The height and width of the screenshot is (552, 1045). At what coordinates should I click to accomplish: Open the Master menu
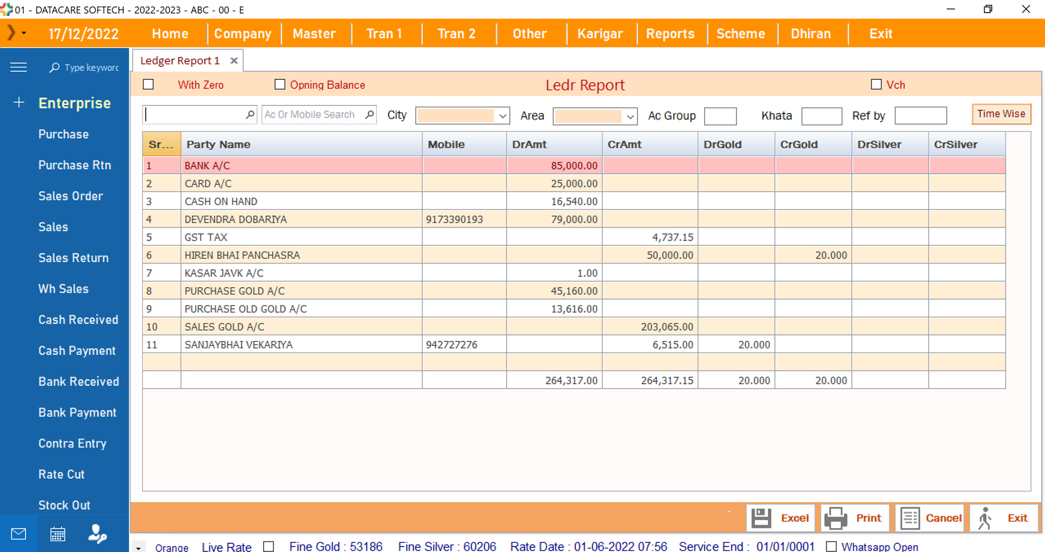(314, 34)
